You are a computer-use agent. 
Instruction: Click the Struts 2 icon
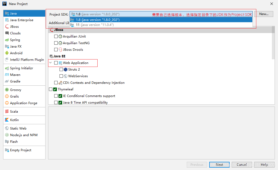(66, 70)
